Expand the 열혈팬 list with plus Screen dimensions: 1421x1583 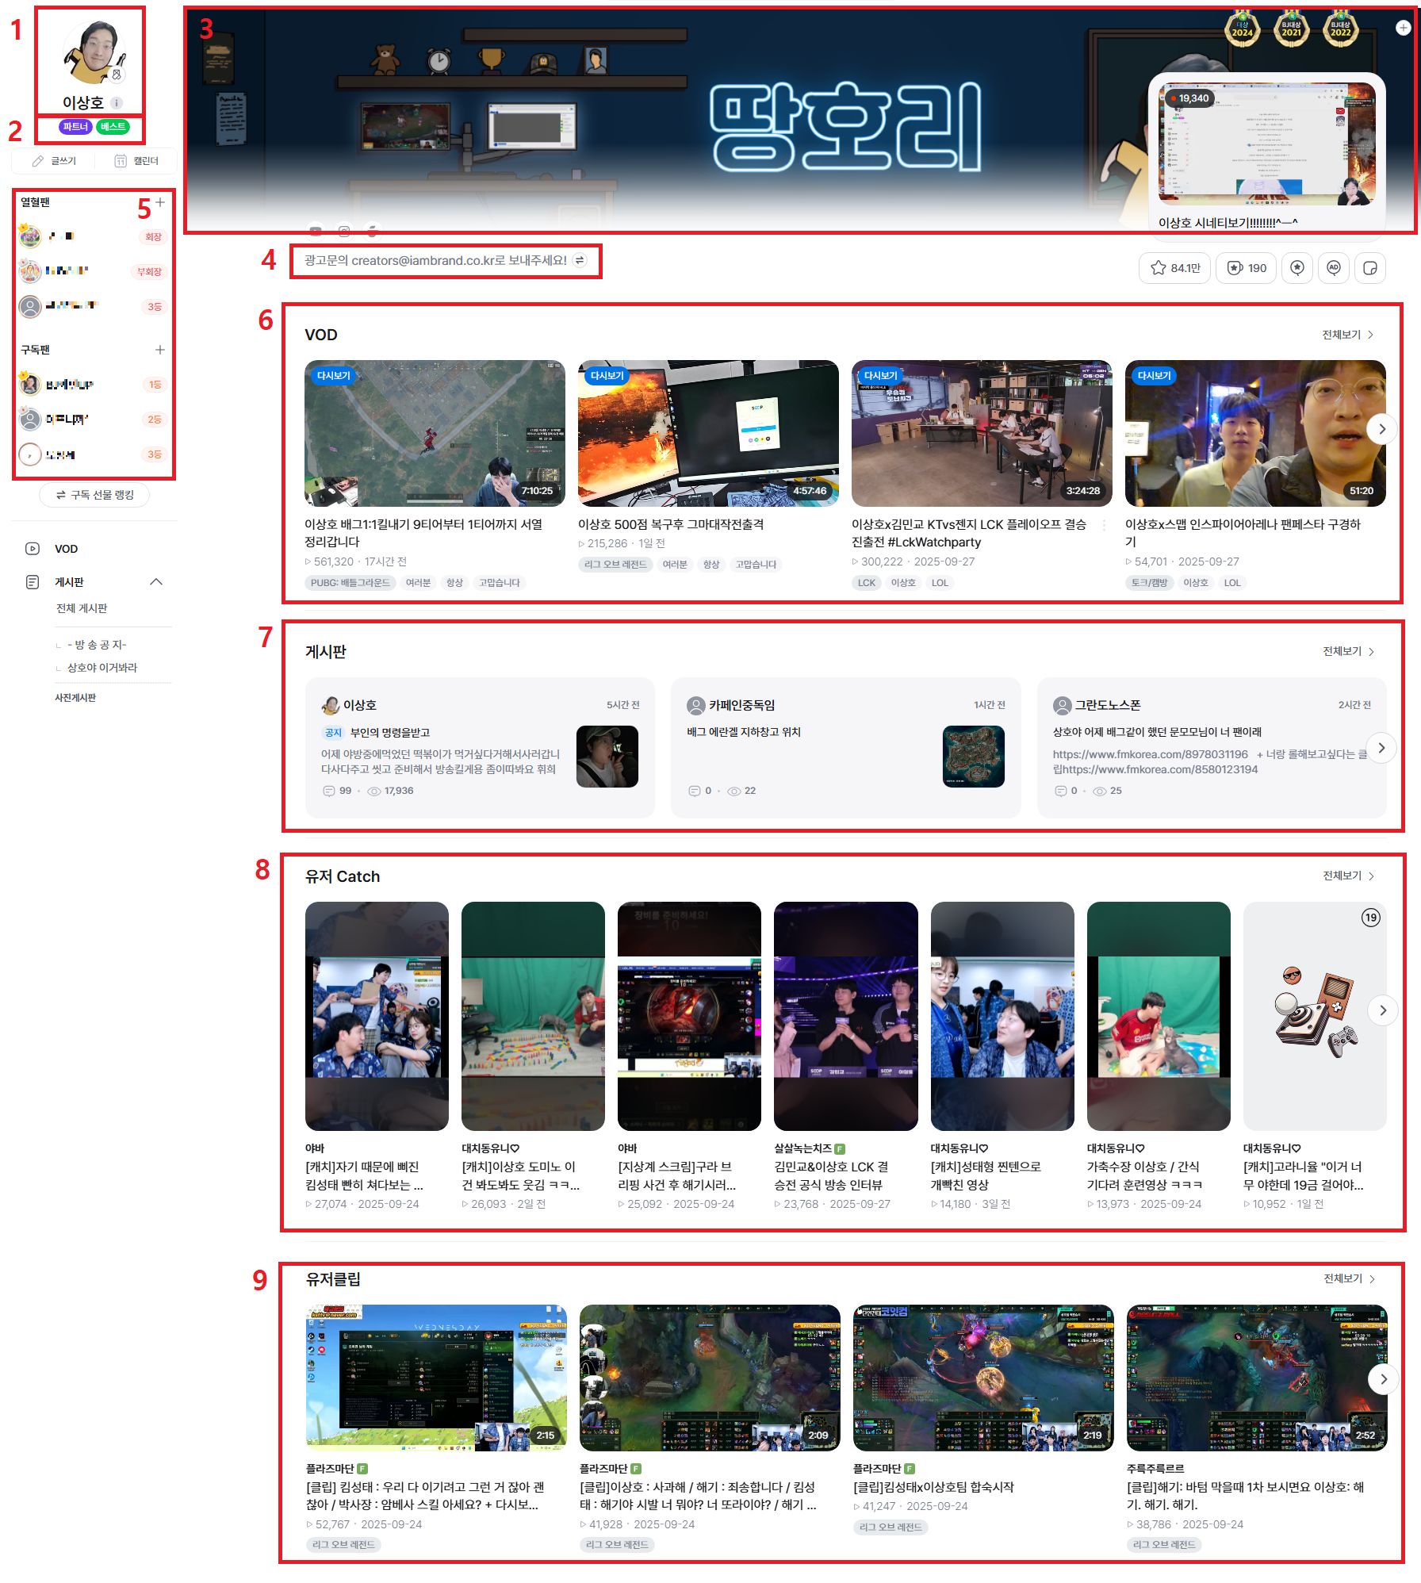[160, 203]
